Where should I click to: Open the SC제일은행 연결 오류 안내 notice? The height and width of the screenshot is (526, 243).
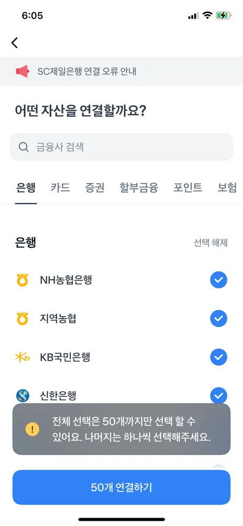(121, 71)
